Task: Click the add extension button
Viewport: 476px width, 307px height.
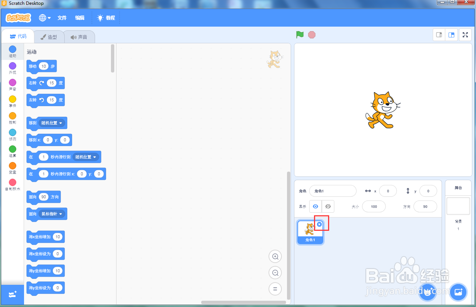Action: (13, 295)
